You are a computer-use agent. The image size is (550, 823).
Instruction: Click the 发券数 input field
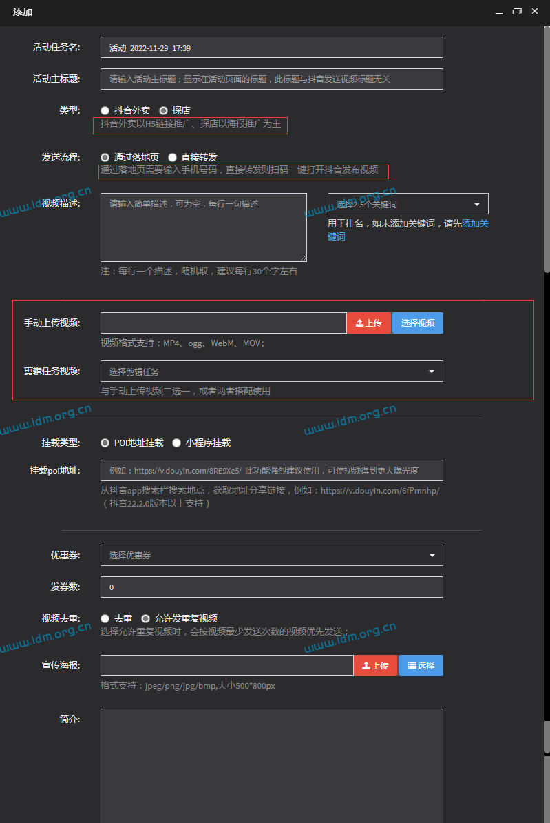coord(272,587)
